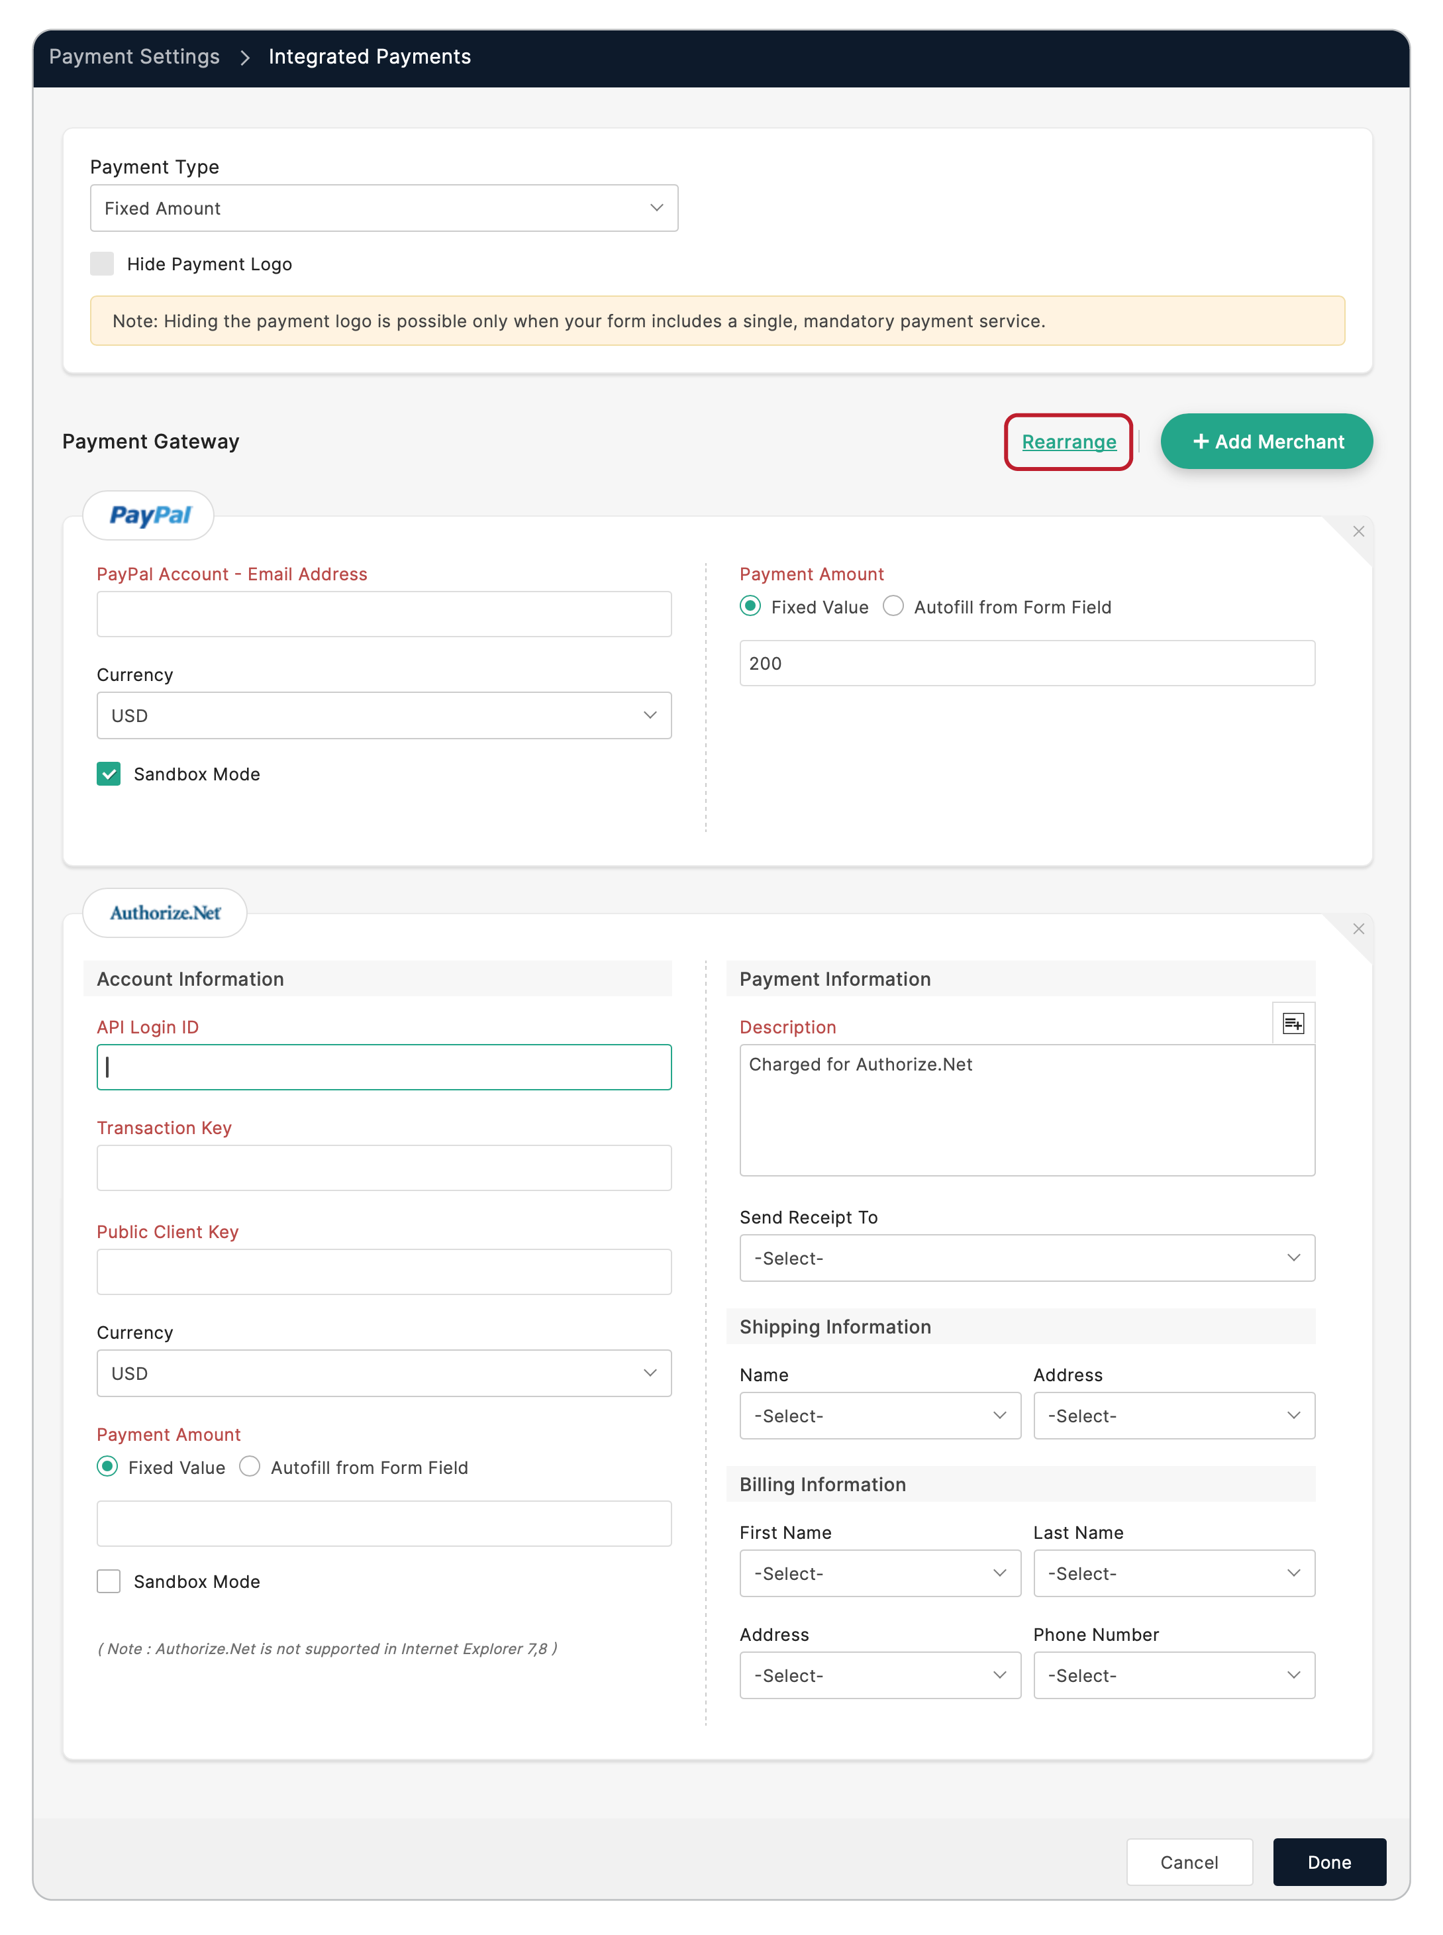This screenshot has width=1443, height=1935.
Task: Enable Authorize.Net Sandbox Mode checkbox
Action: tap(109, 1581)
